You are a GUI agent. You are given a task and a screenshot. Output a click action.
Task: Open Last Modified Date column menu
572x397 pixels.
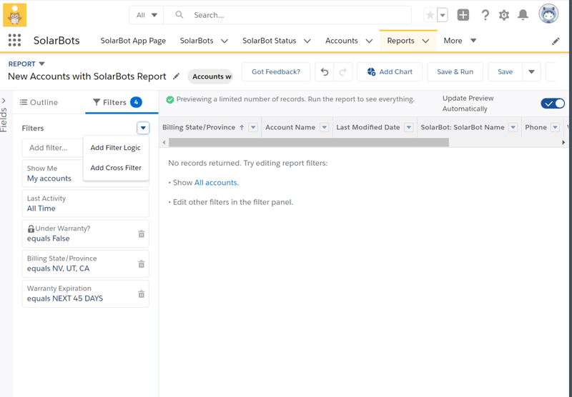tap(409, 127)
